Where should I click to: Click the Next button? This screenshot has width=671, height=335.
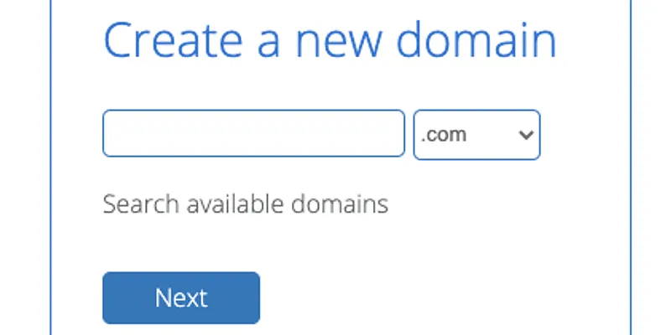181,298
